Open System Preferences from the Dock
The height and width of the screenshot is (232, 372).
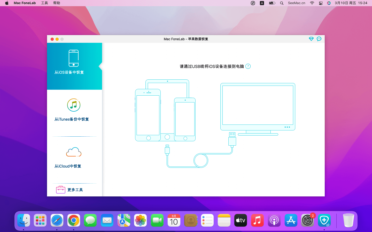click(x=307, y=220)
